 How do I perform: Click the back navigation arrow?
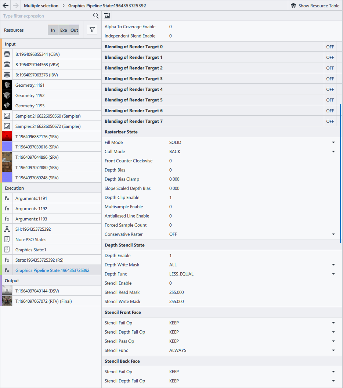(x=6, y=6)
